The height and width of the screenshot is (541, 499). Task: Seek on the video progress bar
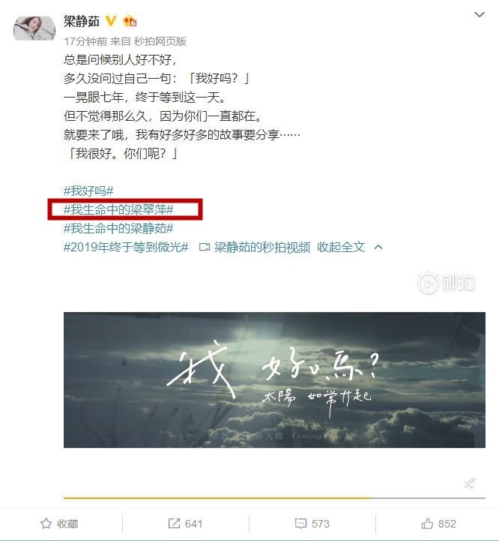click(x=274, y=498)
